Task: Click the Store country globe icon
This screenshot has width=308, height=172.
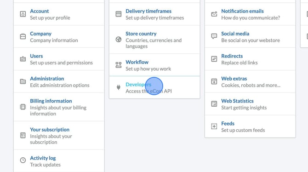Action: (119, 40)
